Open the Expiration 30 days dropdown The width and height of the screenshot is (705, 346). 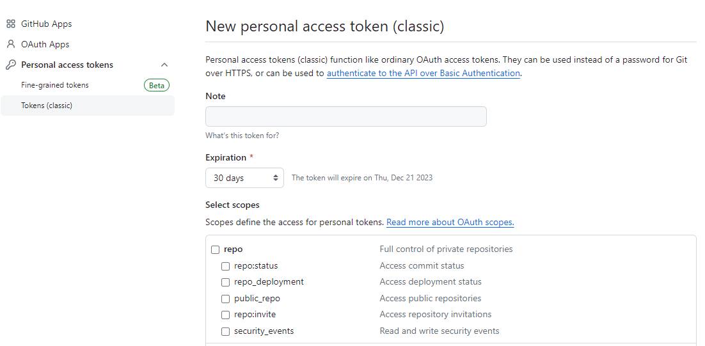coord(244,178)
